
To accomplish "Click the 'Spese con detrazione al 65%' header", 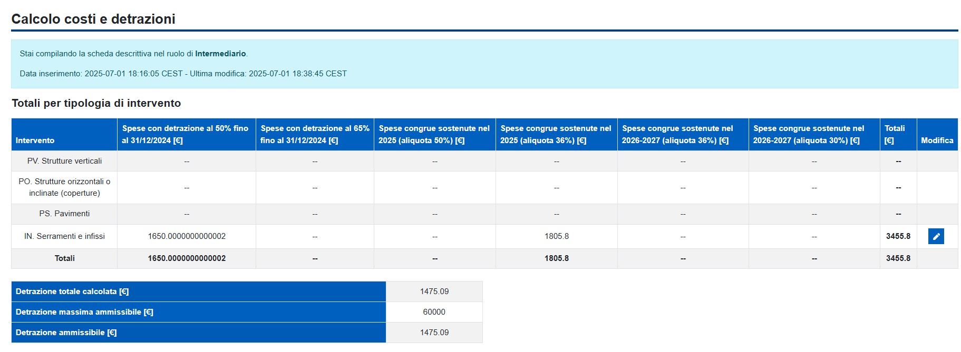I will click(315, 134).
